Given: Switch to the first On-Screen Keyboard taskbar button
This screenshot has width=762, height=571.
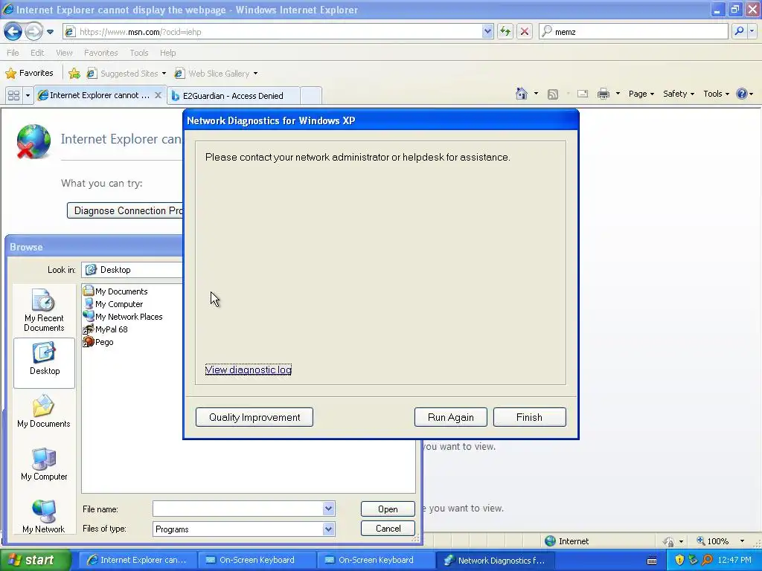Looking at the screenshot, I should pyautogui.click(x=257, y=560).
